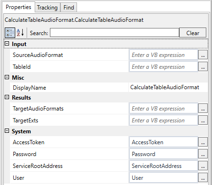The width and height of the screenshot is (212, 185).
Task: Open the Find tab
Action: tap(69, 8)
